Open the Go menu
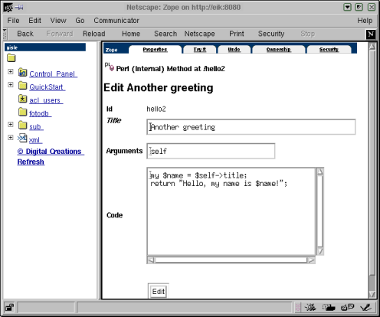380x317 pixels. point(80,21)
